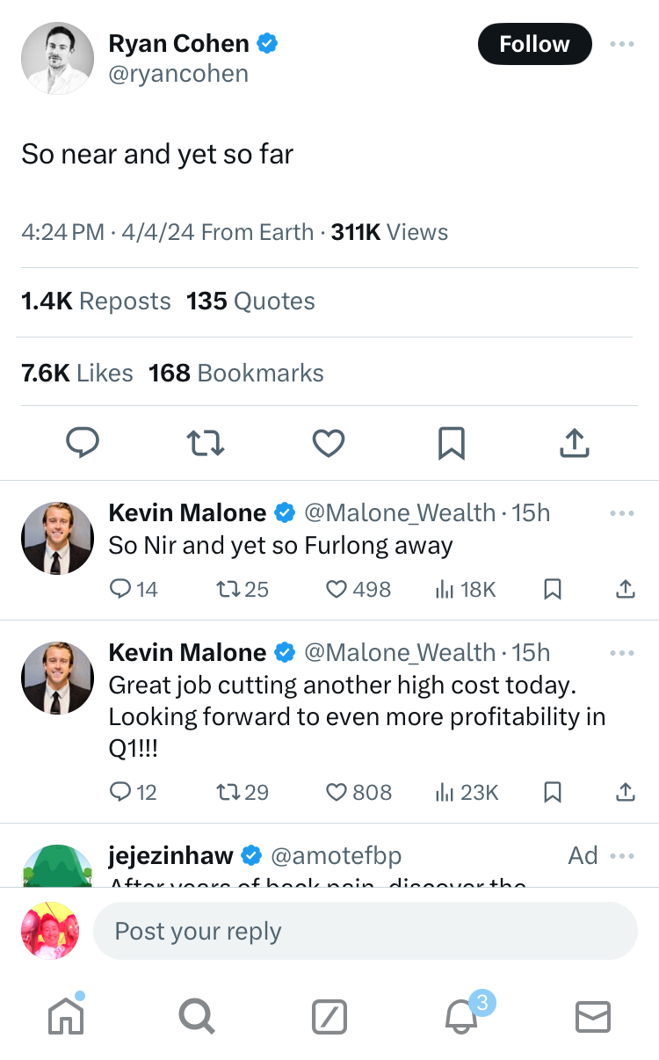This screenshot has width=659, height=1060.
Task: Click the "Post your reply" field
Action: pyautogui.click(x=365, y=931)
